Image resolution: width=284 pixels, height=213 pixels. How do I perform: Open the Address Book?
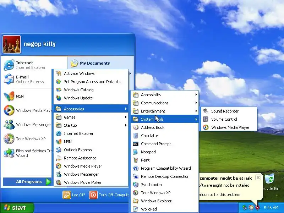pyautogui.click(x=164, y=127)
